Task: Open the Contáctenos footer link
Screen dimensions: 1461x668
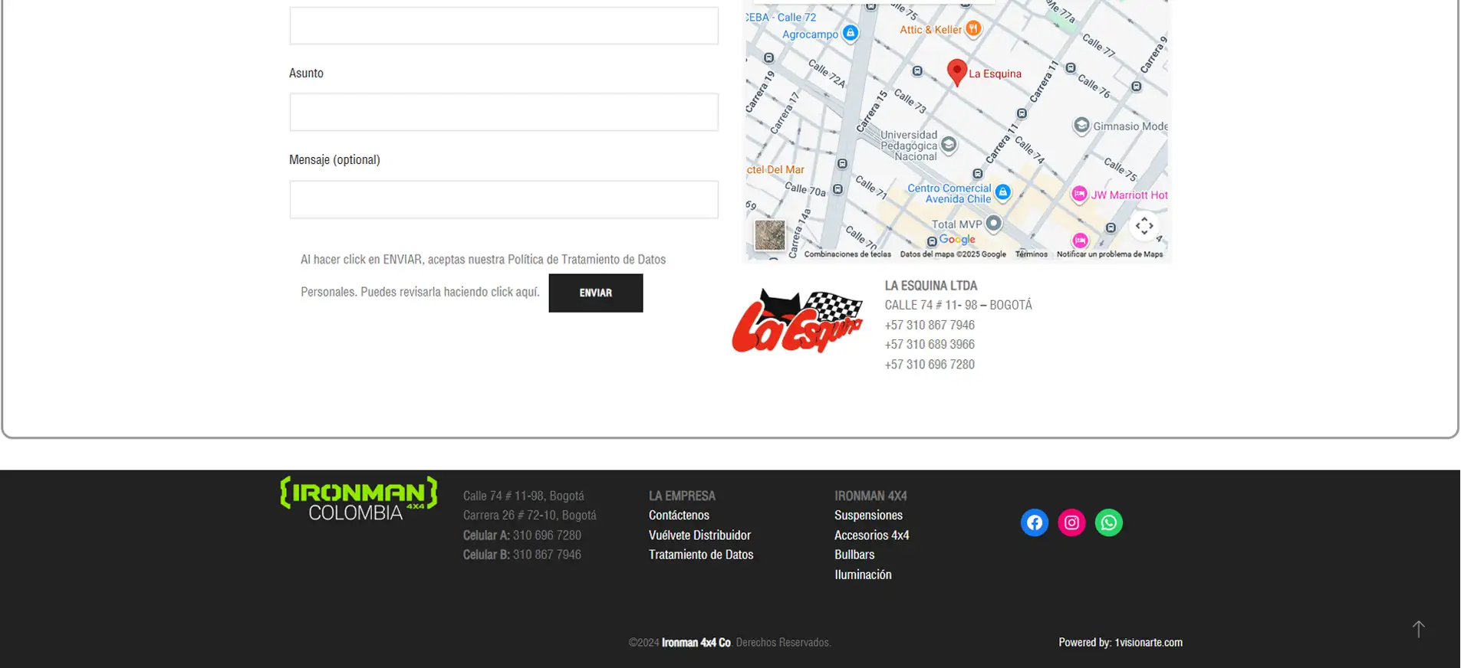Action: [679, 516]
